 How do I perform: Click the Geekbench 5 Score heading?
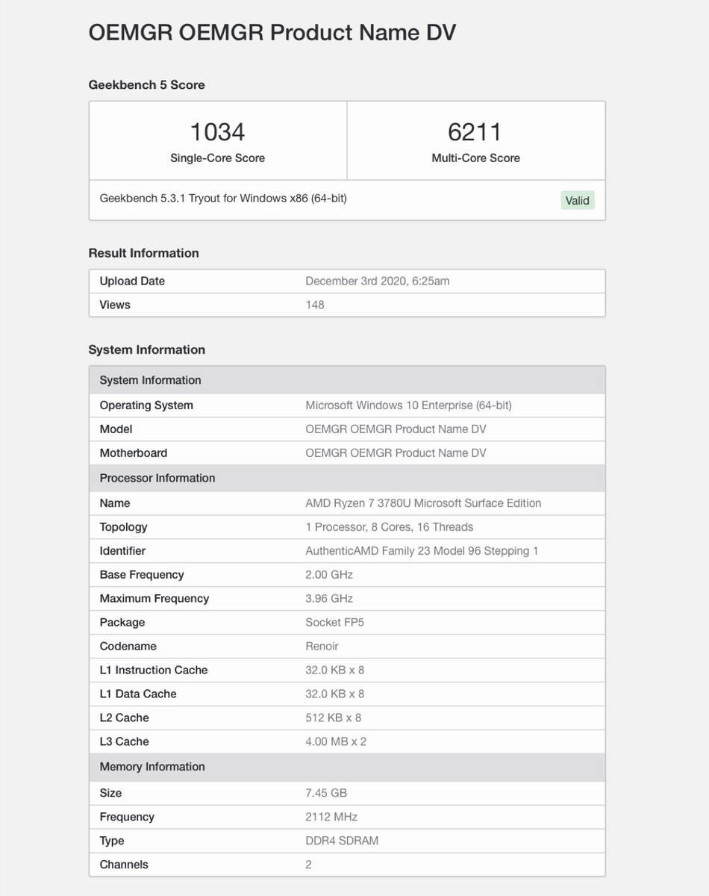pyautogui.click(x=146, y=85)
